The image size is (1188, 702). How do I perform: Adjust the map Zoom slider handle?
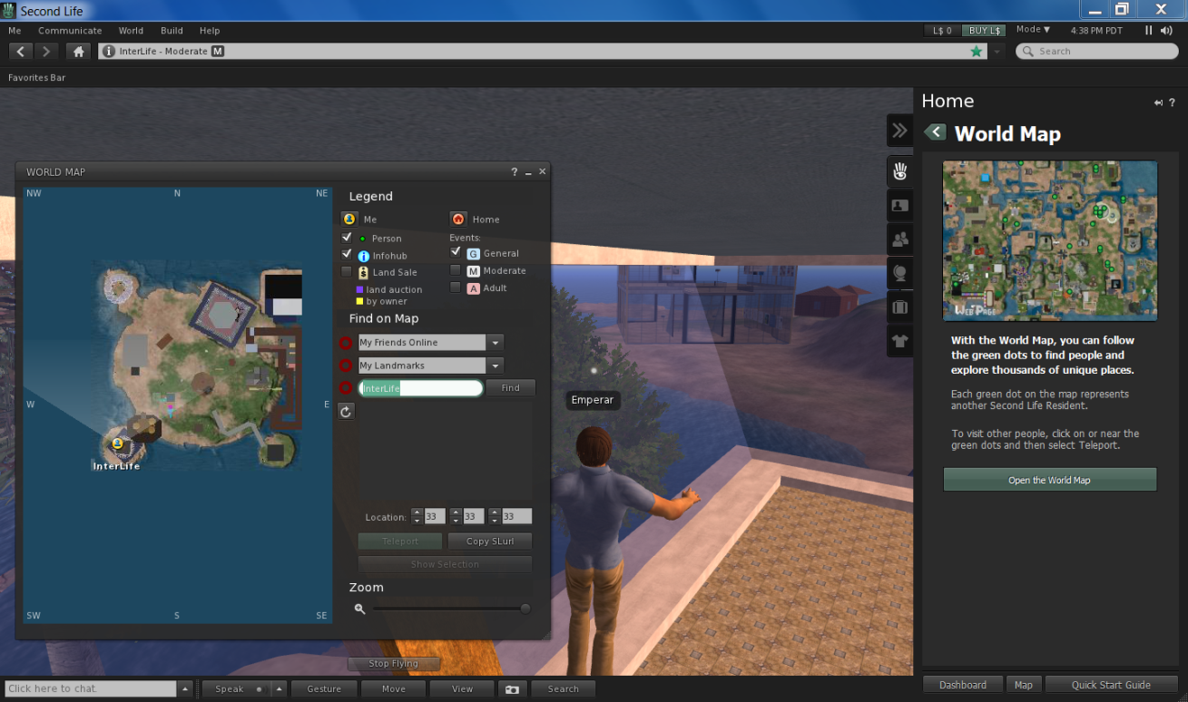tap(525, 609)
